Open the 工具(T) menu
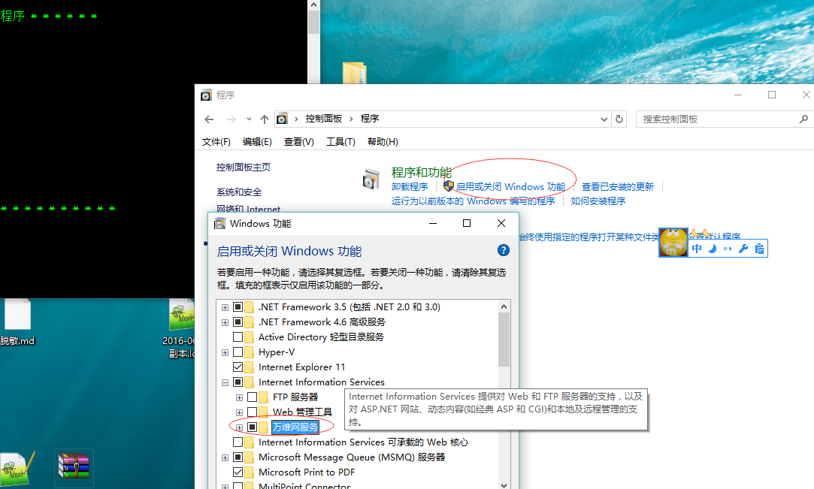The width and height of the screenshot is (814, 489). 340,141
